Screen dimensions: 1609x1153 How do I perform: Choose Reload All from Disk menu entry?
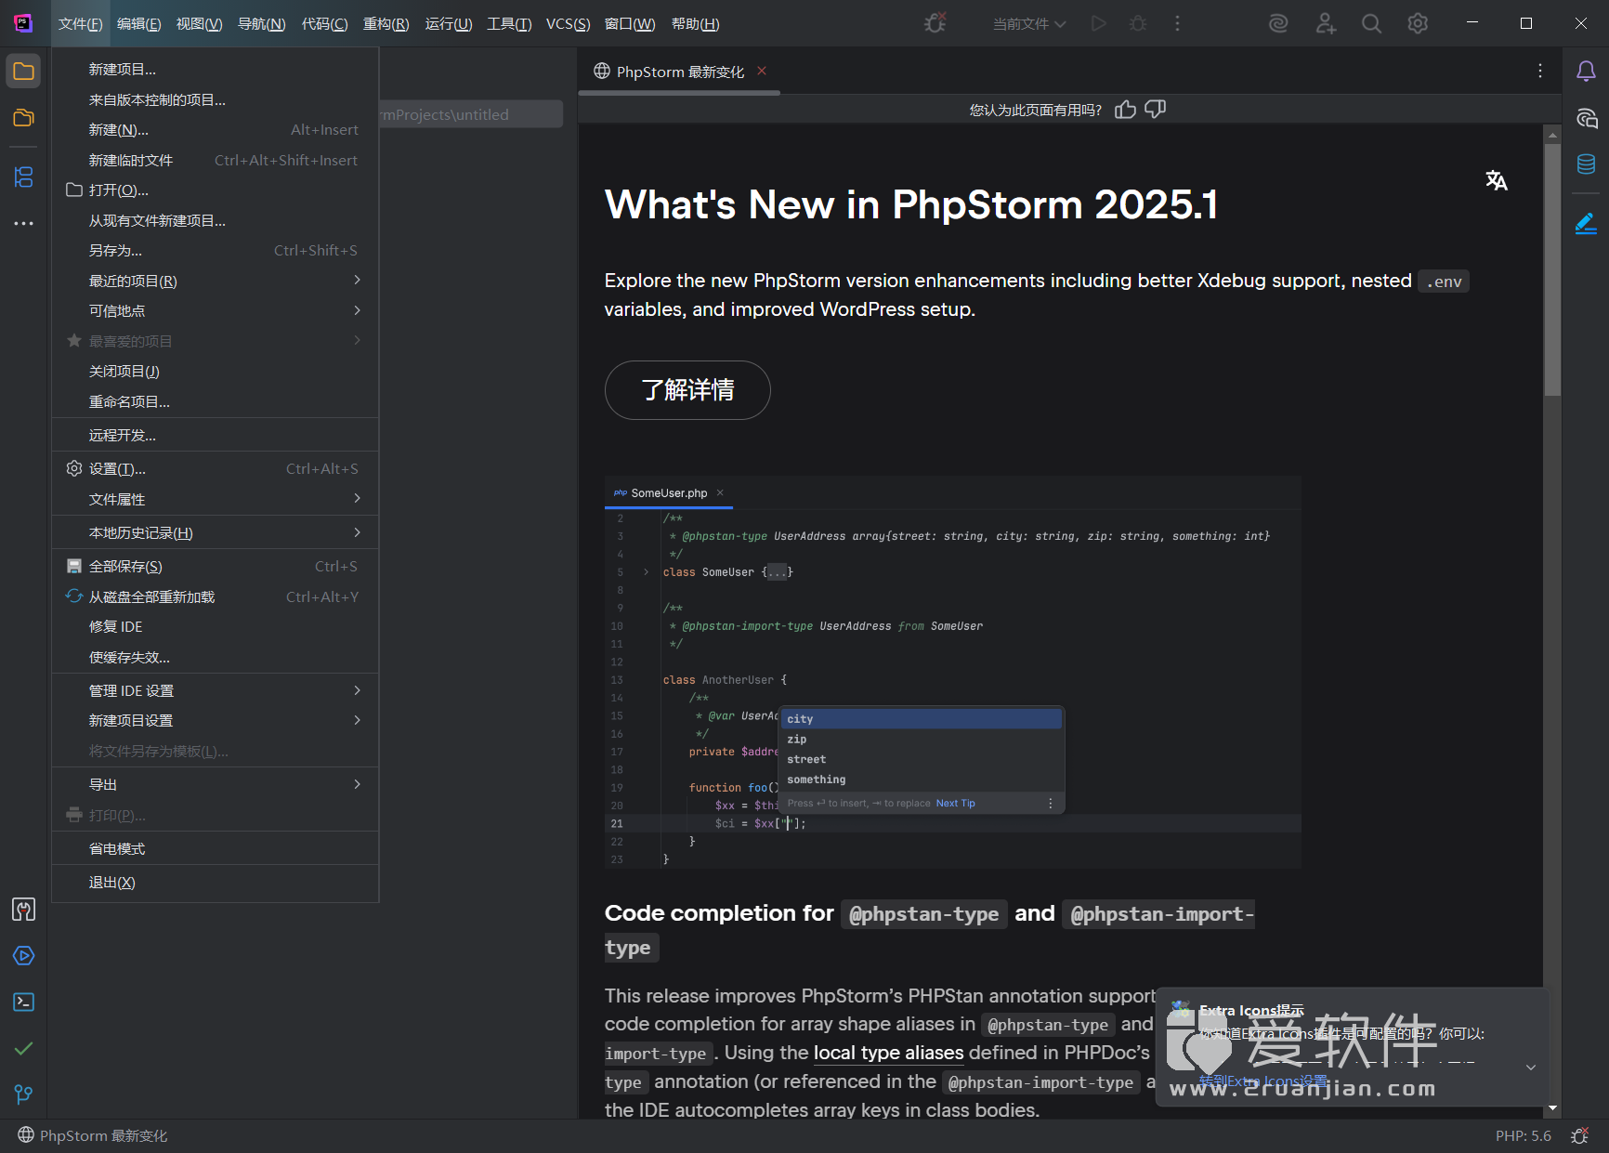215,596
